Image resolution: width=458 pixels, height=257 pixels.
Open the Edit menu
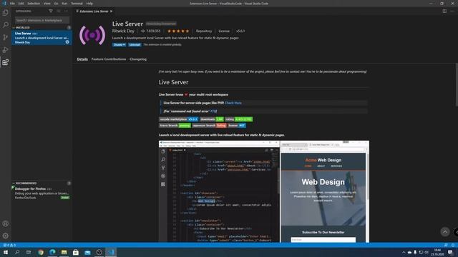tap(21, 4)
